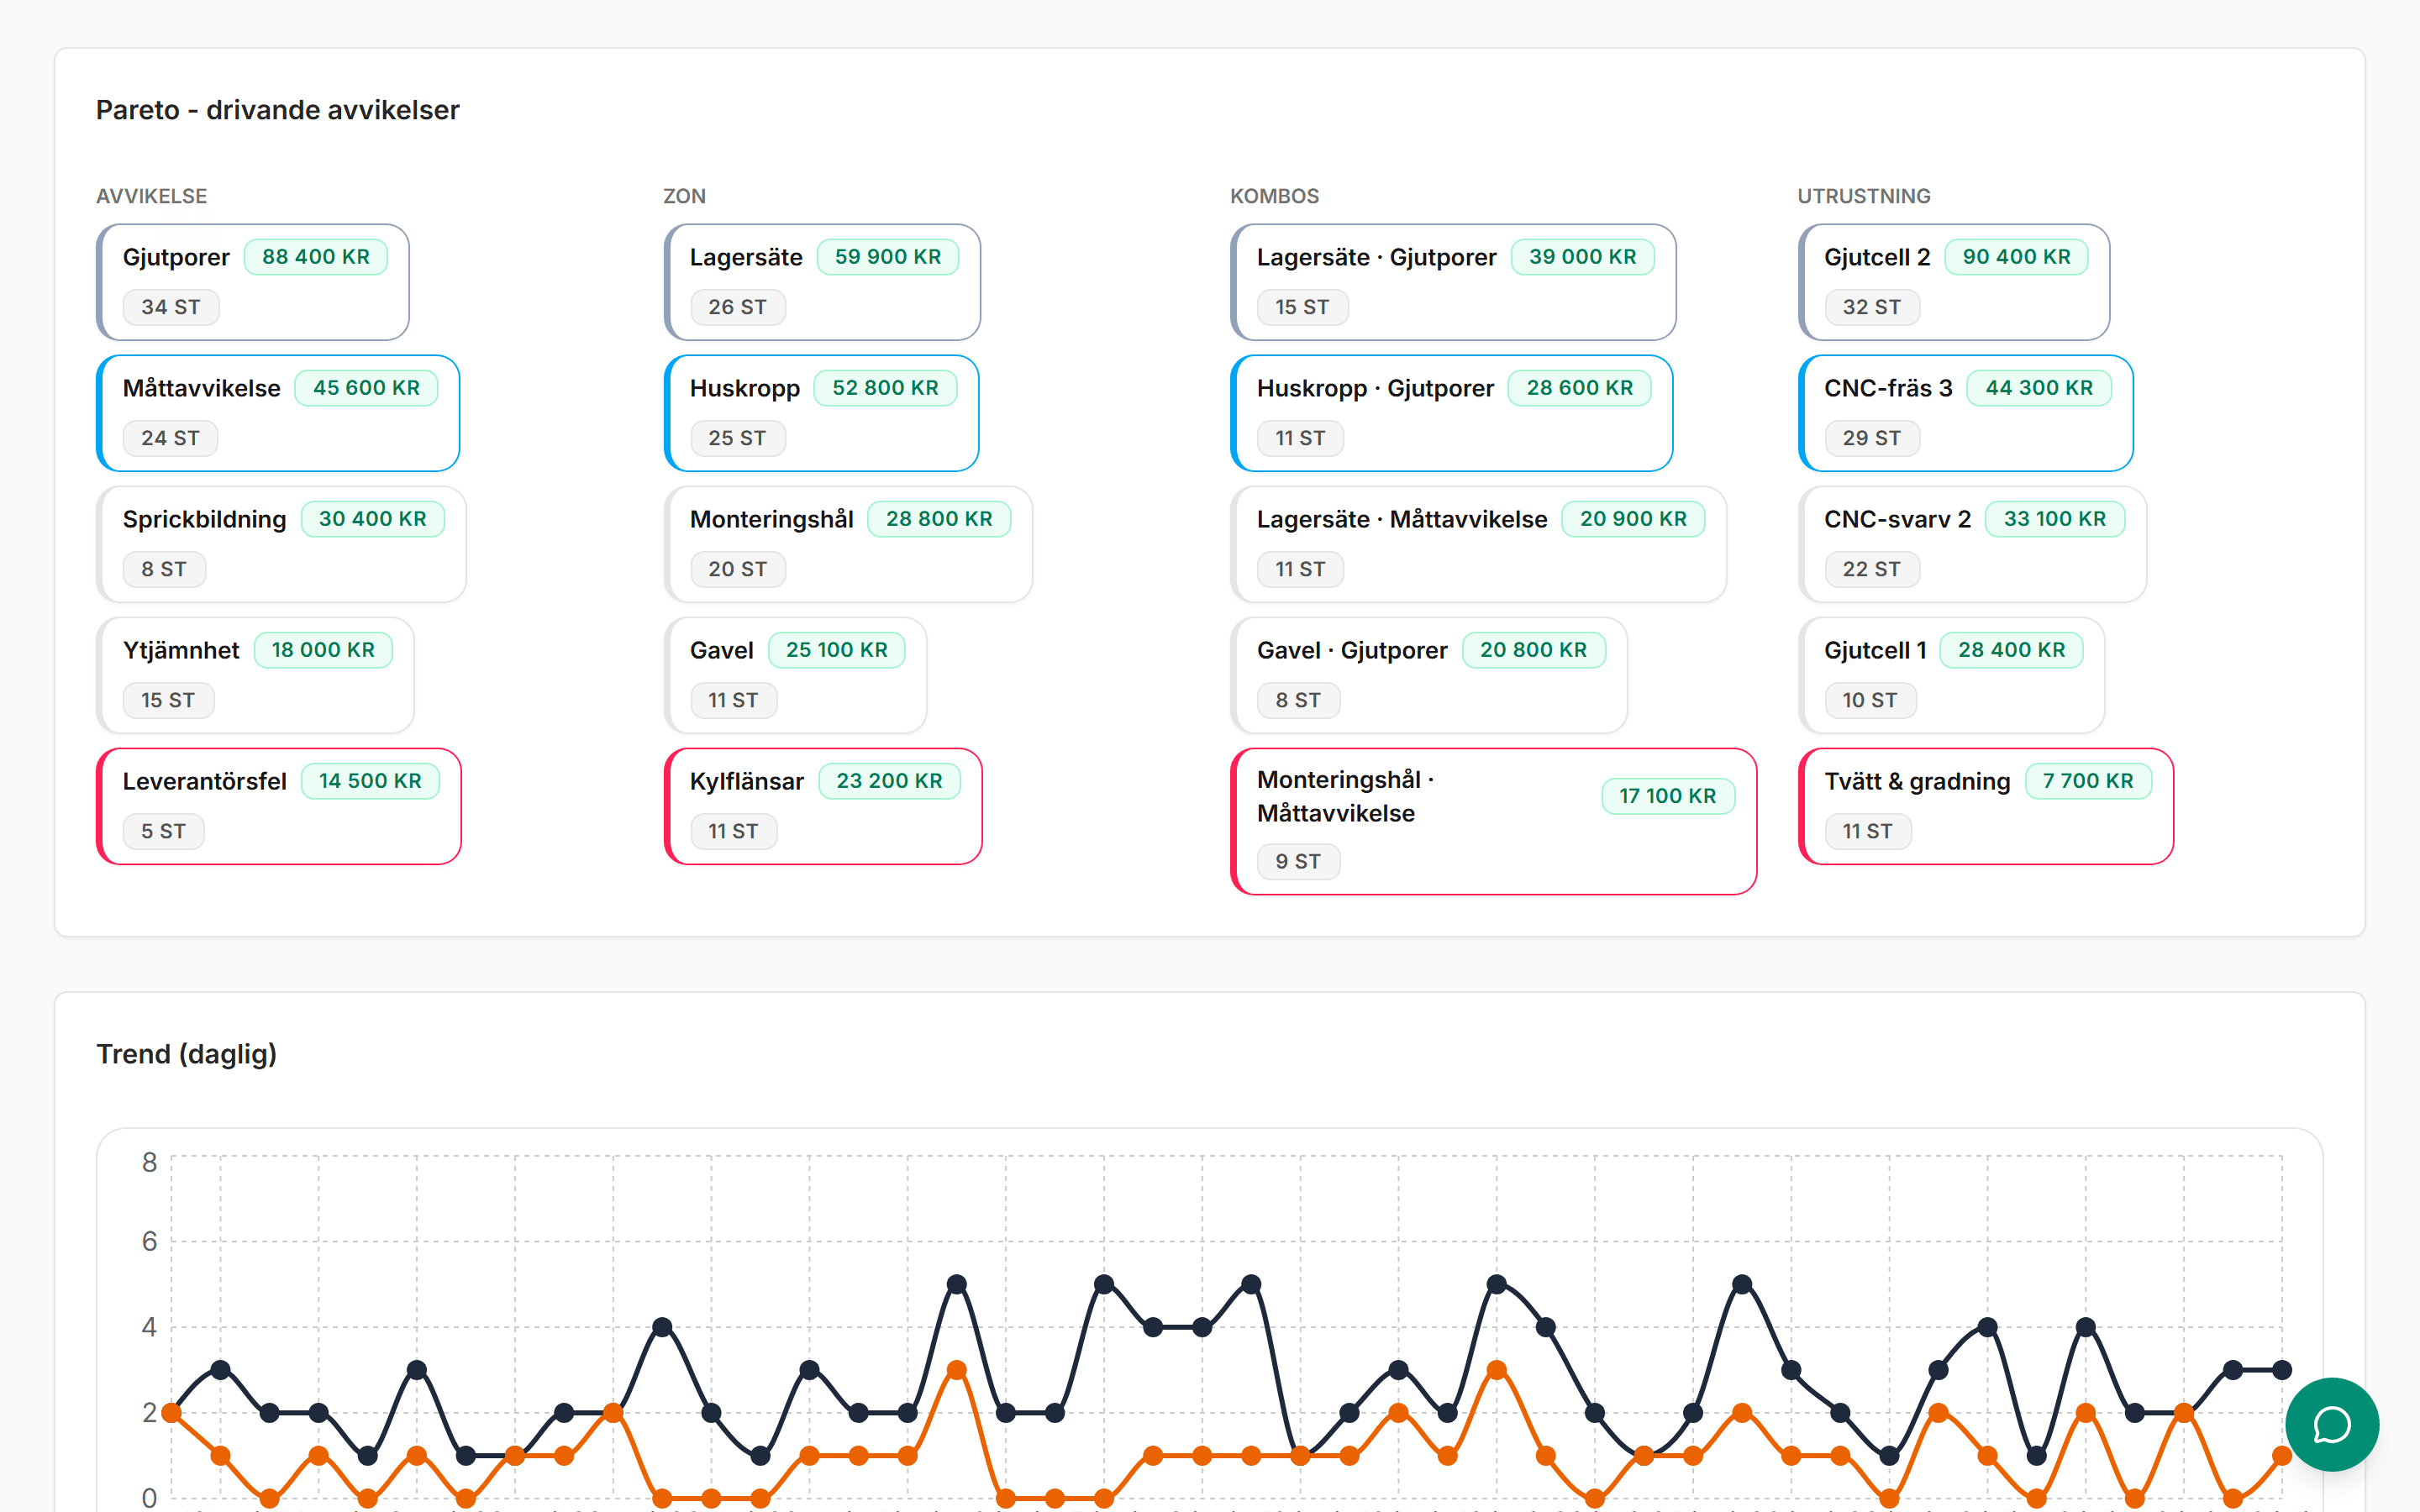Click the 39 000 KR cost badge
2420x1512 pixels.
coord(1583,257)
